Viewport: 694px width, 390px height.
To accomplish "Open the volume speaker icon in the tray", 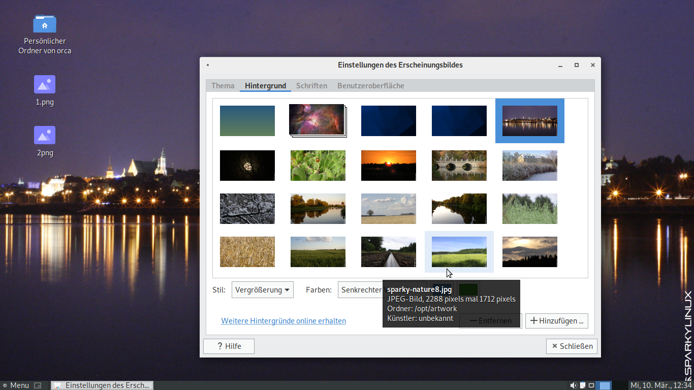I will 574,385.
